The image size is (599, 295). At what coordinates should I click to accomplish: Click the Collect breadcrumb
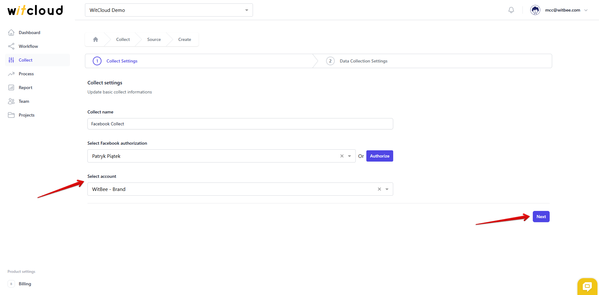click(123, 39)
